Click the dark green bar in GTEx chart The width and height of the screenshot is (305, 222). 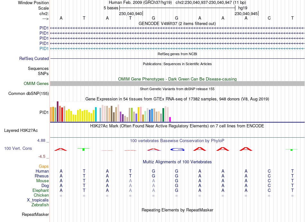(x=163, y=115)
